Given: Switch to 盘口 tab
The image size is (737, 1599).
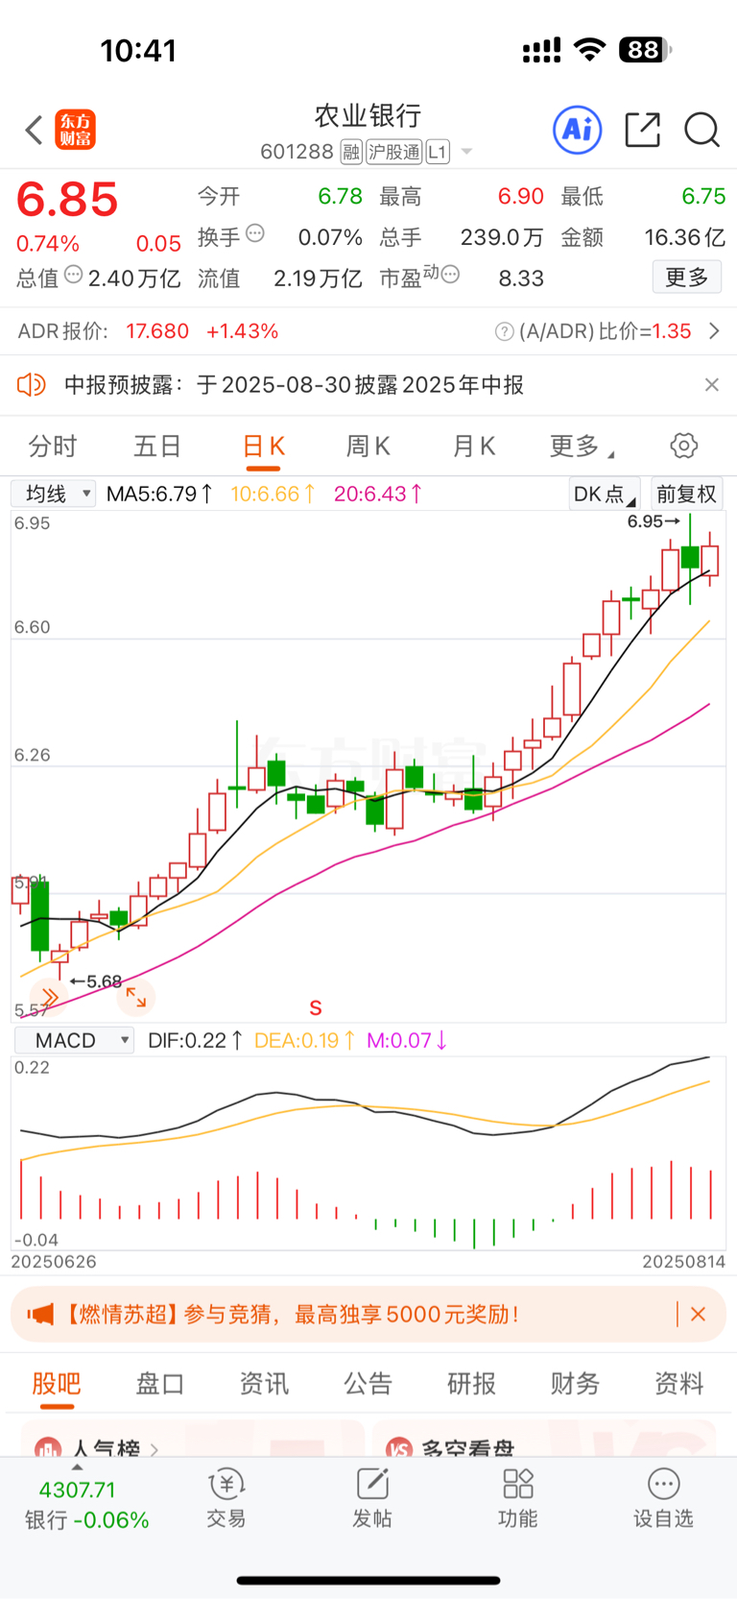Looking at the screenshot, I should click(x=160, y=1383).
